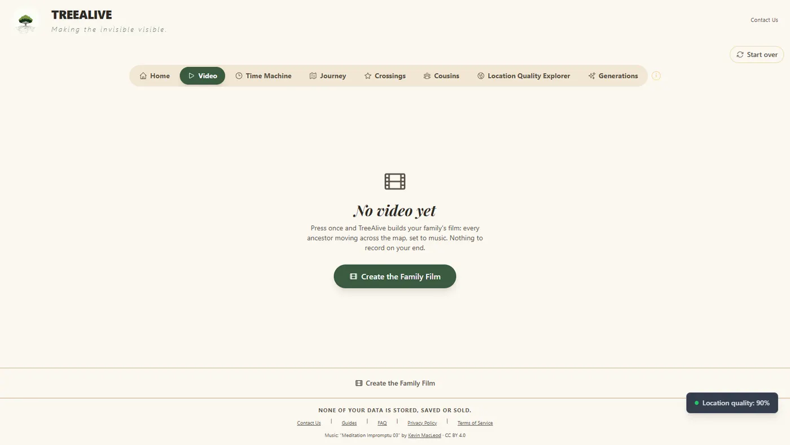
Task: Open the Home tab
Action: coord(155,76)
